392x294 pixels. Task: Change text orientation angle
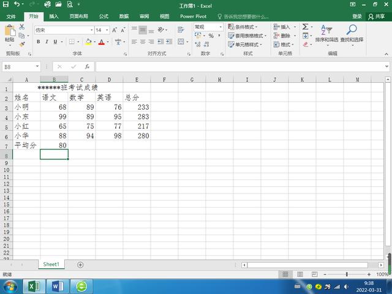[x=160, y=30]
